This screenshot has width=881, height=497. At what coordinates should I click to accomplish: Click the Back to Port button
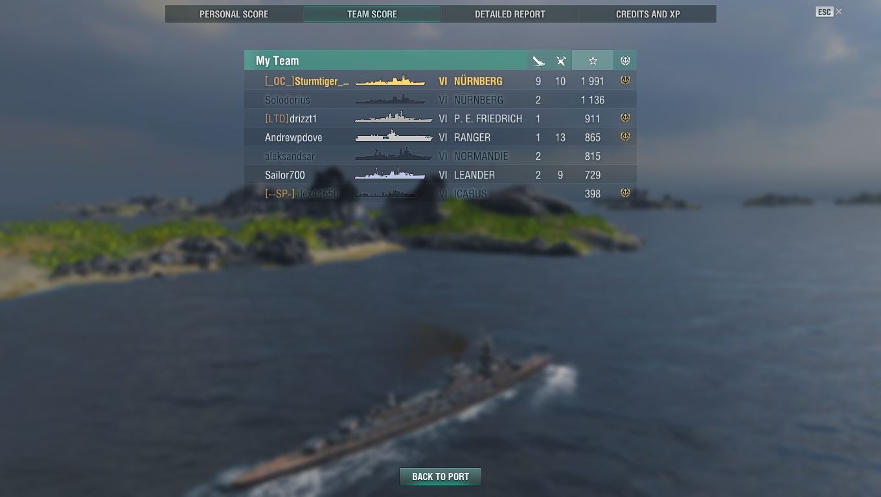440,477
